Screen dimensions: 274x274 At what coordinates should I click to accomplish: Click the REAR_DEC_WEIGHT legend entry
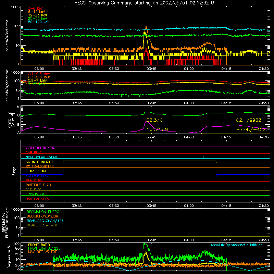tap(42, 225)
